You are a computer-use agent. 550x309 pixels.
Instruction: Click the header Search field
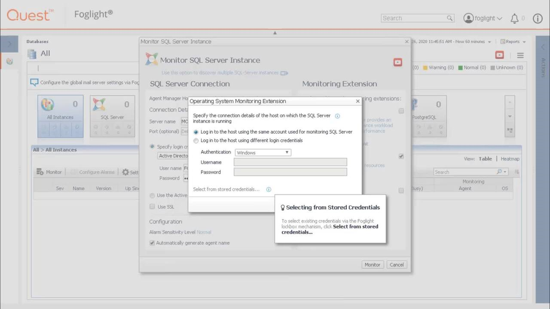coord(414,18)
